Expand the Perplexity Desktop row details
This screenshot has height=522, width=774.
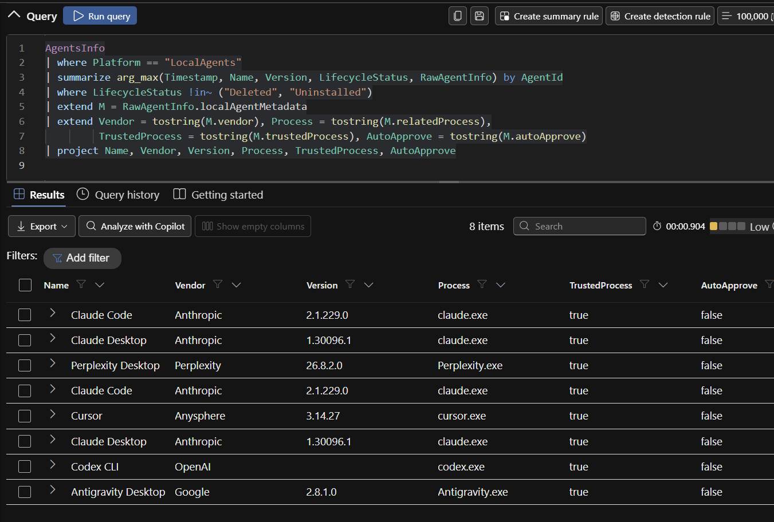(x=53, y=363)
